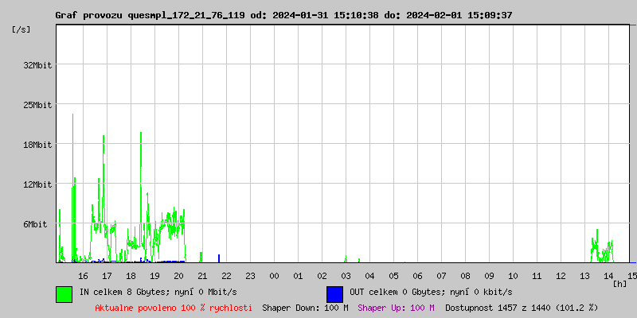
Task: Click the '11' hour label on x-axis
Action: (x=537, y=276)
